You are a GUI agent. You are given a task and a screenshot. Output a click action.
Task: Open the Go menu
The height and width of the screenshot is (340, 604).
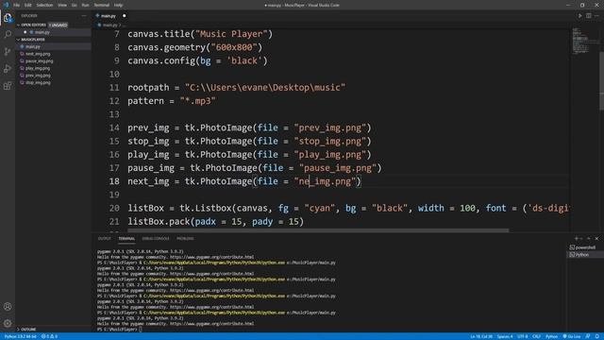point(74,5)
